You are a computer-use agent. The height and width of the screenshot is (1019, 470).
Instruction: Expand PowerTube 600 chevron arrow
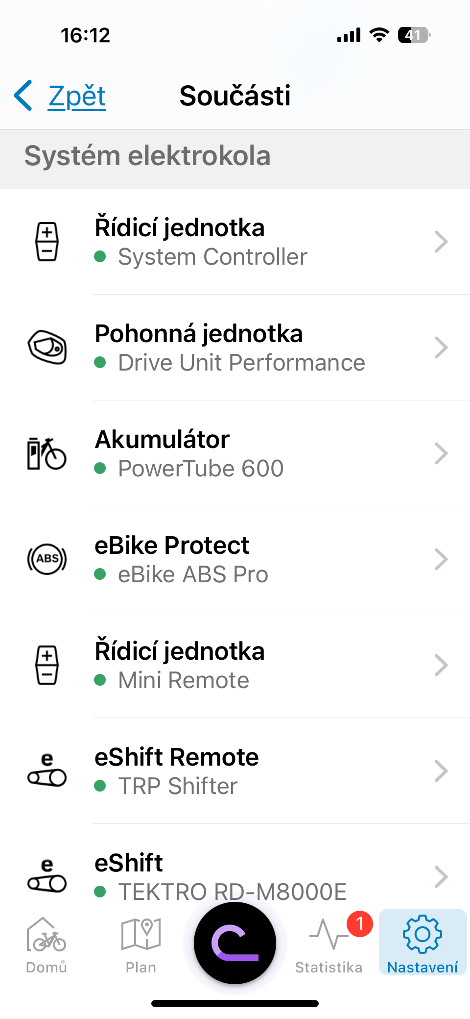pyautogui.click(x=441, y=453)
